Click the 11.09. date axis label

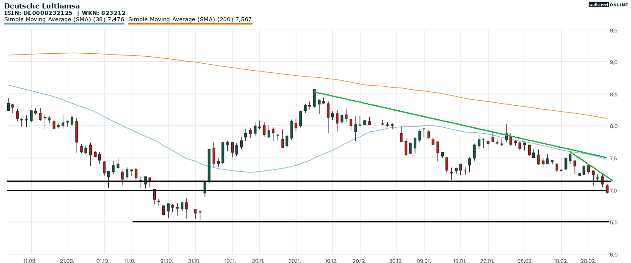[x=30, y=261]
